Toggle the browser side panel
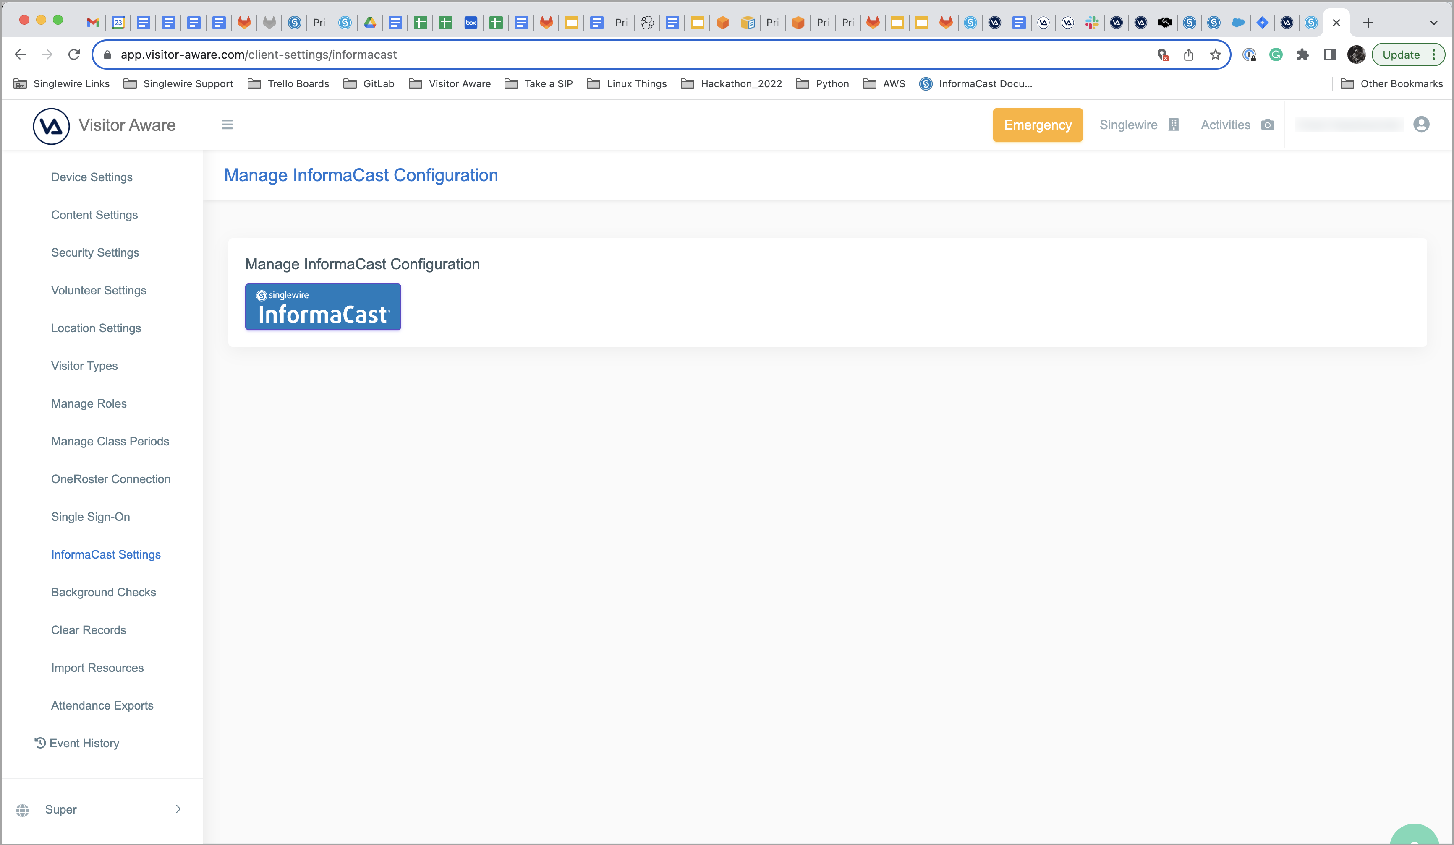Screen dimensions: 1454x845 (1329, 55)
